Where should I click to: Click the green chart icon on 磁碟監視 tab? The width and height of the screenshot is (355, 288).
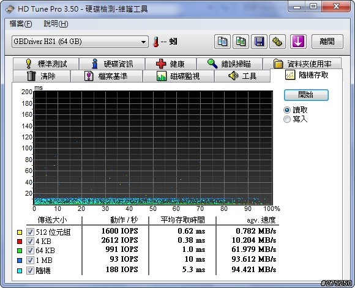point(162,76)
